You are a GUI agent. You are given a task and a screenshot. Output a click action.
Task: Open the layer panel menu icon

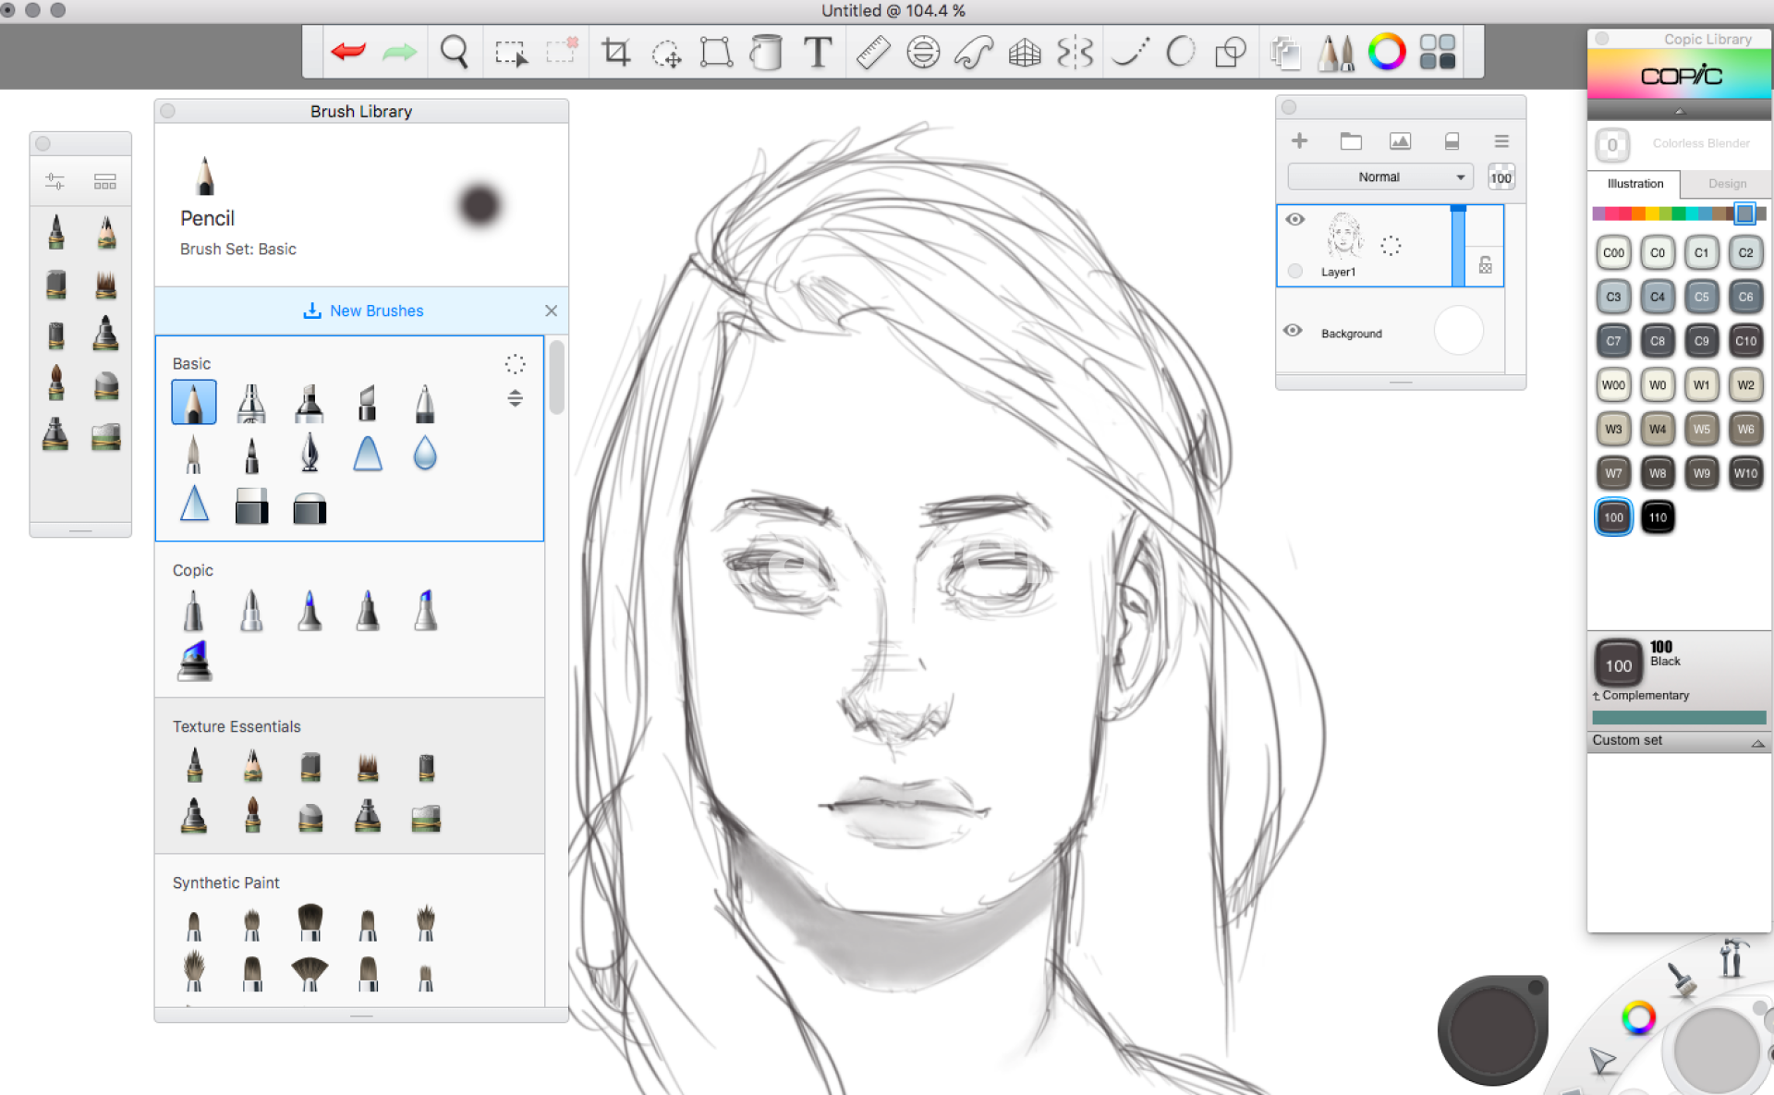point(1501,140)
